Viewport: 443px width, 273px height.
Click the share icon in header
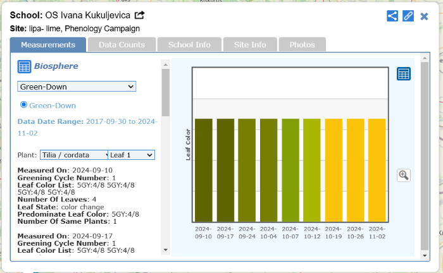point(392,16)
